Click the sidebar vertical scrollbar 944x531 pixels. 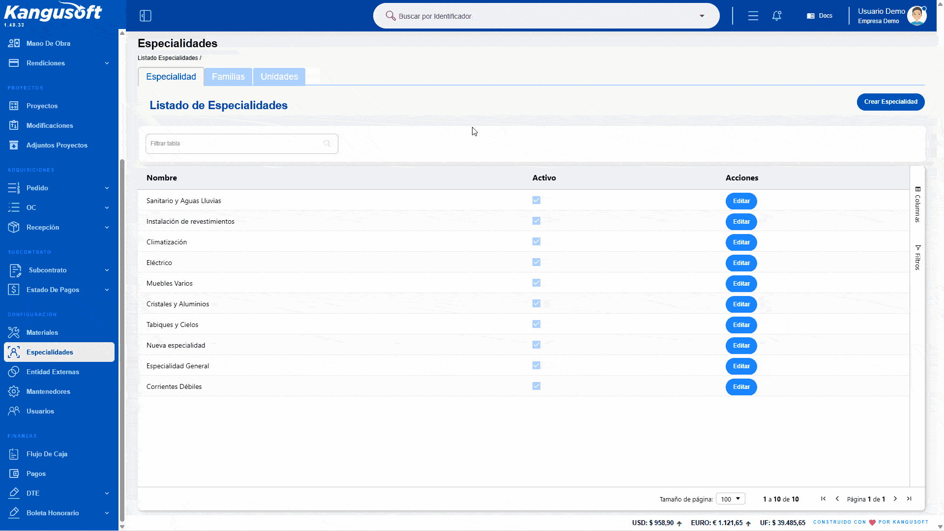[x=122, y=339]
